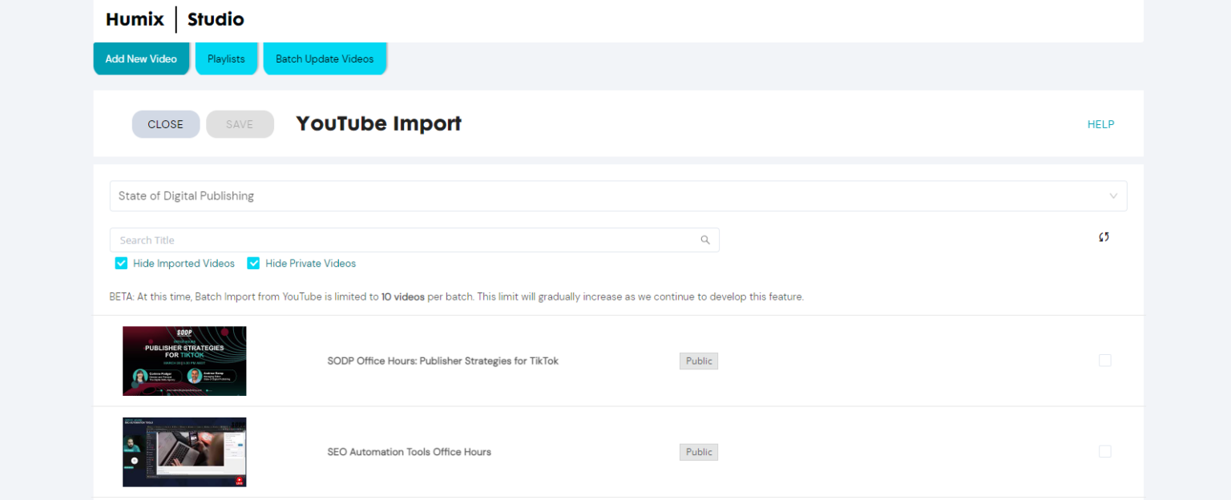Click the SODP Office Hours TikTok video title
The width and height of the screenshot is (1231, 500).
point(442,361)
